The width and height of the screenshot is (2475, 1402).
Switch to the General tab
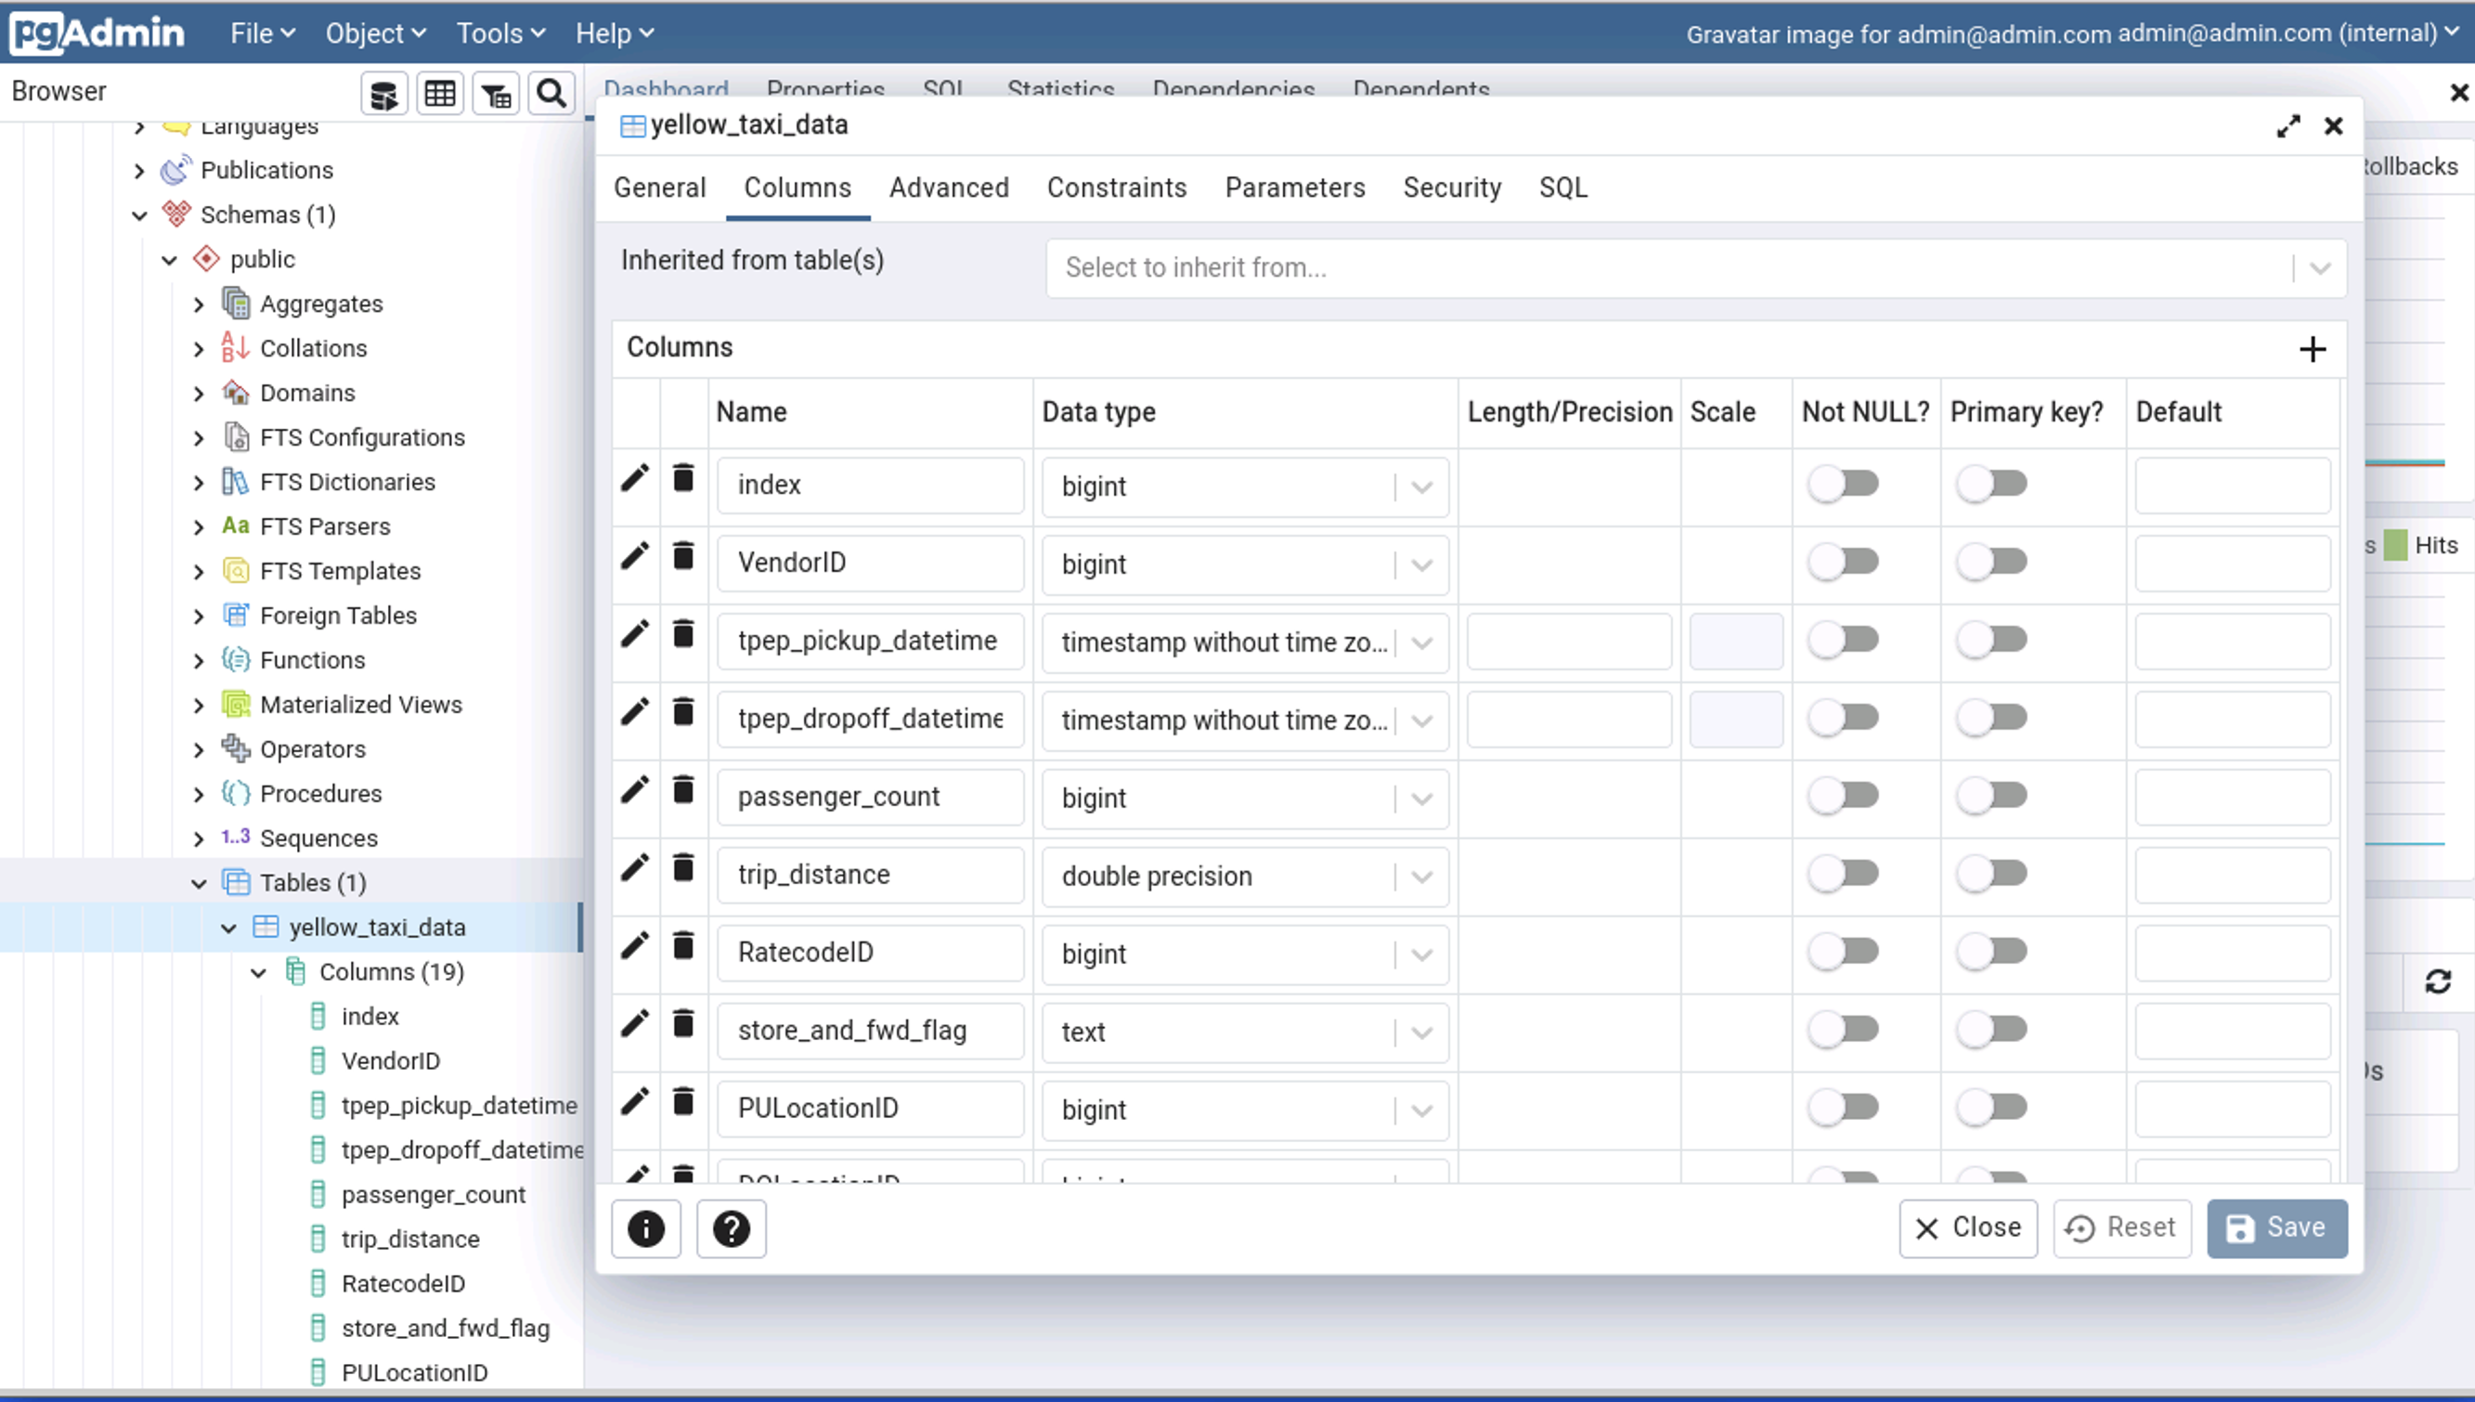[660, 188]
